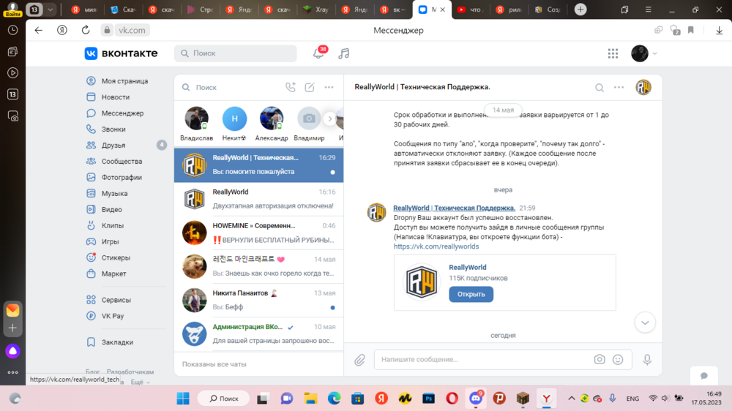Open Моя страница in left menu
Screen dimensions: 732x411
coord(124,80)
